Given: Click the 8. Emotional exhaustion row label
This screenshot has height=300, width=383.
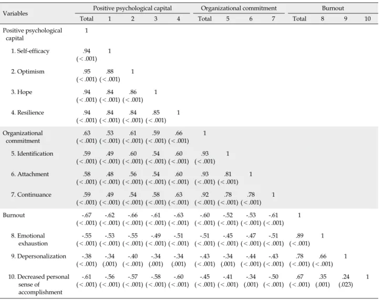Looking at the screenshot, I should [29, 240].
